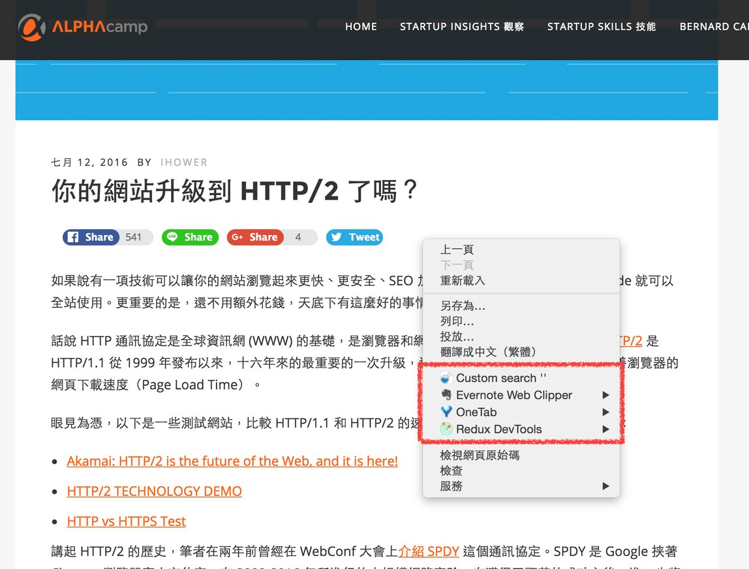Click the Custom search extension icon
Screen dimensions: 749x569
pyautogui.click(x=446, y=378)
